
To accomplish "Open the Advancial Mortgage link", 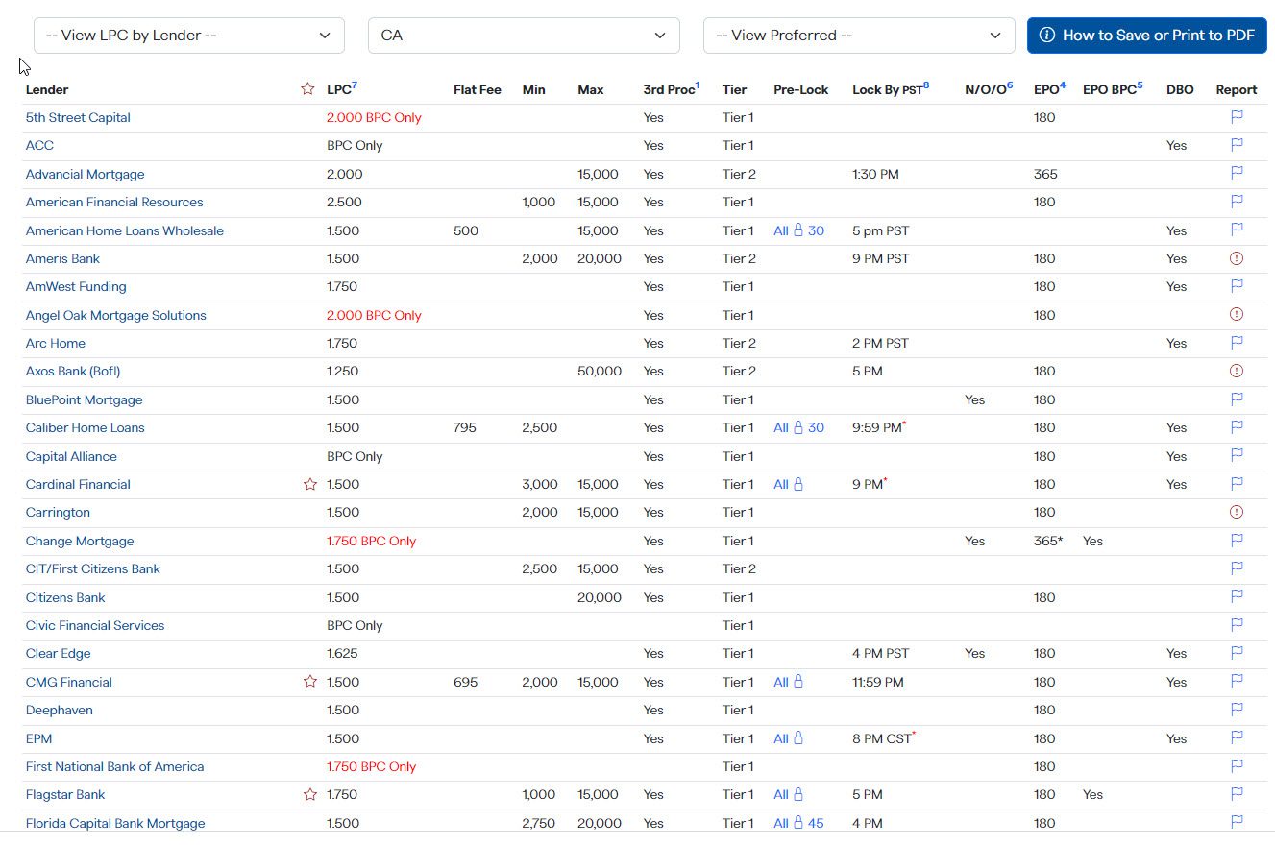I will (x=86, y=174).
